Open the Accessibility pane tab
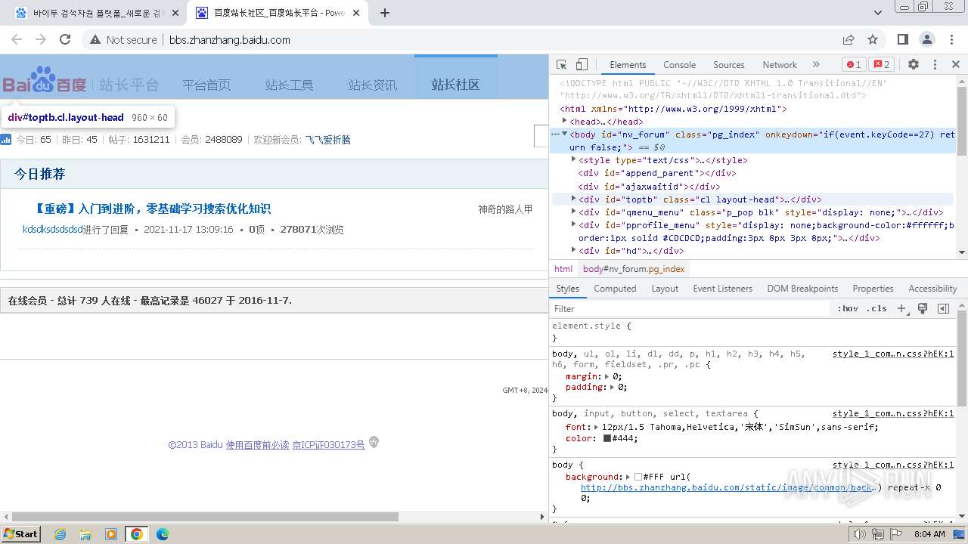The width and height of the screenshot is (968, 544). coord(932,289)
